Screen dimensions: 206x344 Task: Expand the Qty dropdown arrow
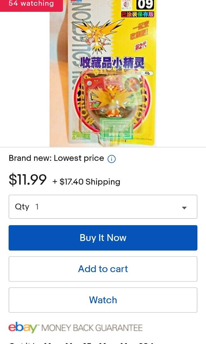pos(184,208)
